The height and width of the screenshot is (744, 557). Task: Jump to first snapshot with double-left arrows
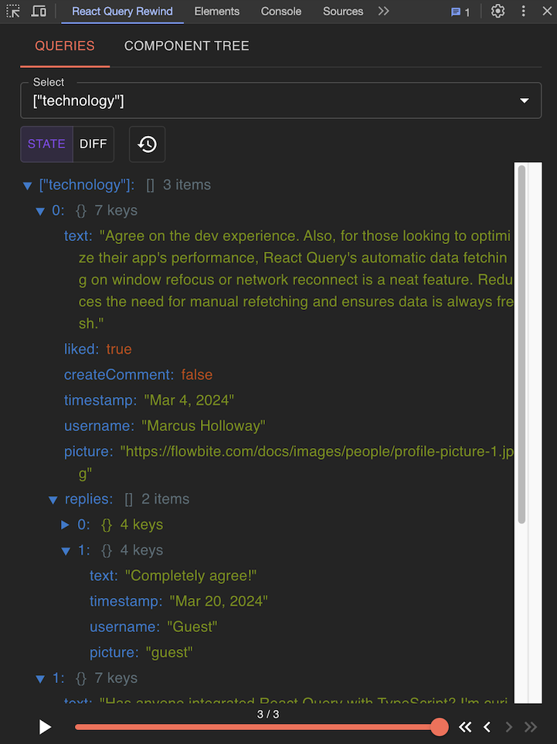point(465,727)
